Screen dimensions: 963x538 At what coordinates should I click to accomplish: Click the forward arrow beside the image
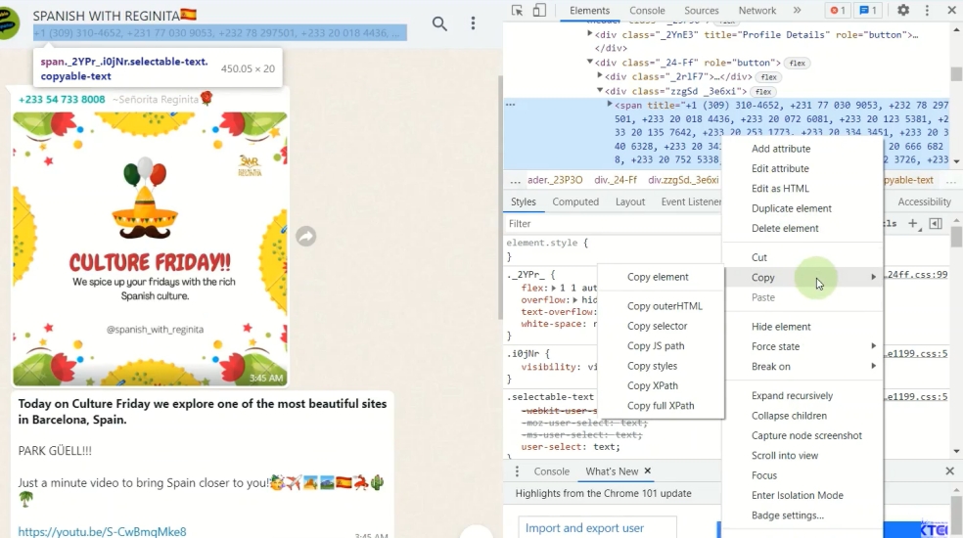coord(306,236)
